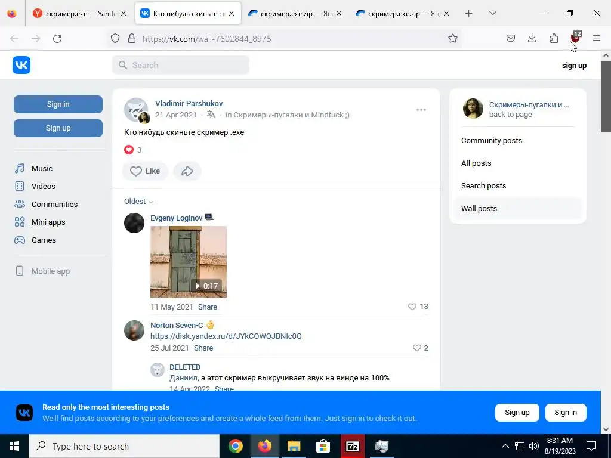Viewport: 611px width, 458px height.
Task: Change comment sorting from Oldest
Action: point(138,202)
